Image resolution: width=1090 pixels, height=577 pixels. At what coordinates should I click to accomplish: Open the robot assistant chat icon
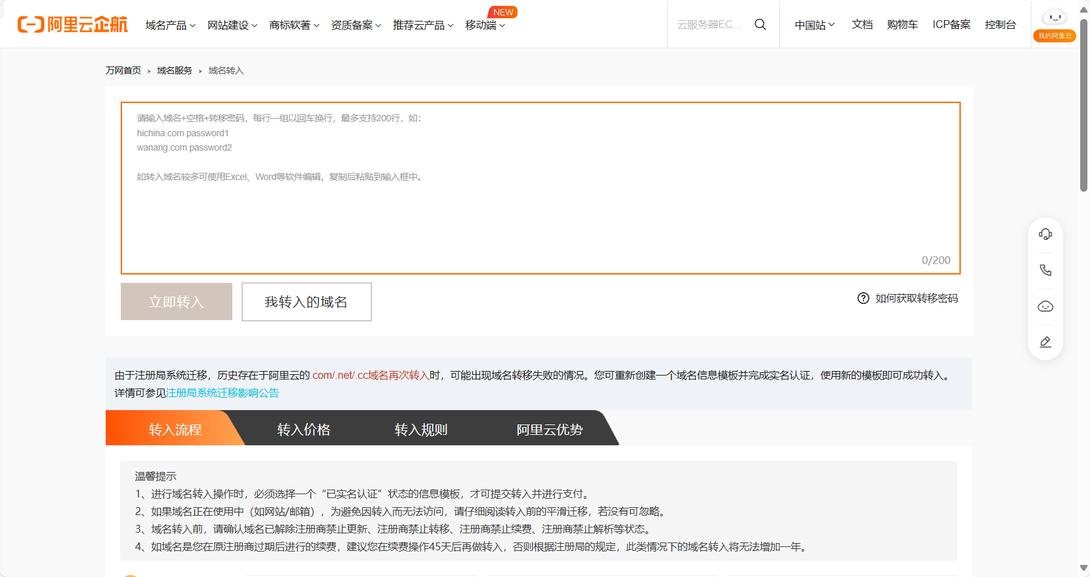tap(1046, 306)
